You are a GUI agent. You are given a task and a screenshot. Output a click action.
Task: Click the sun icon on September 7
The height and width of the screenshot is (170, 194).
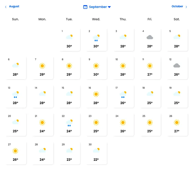42,66
